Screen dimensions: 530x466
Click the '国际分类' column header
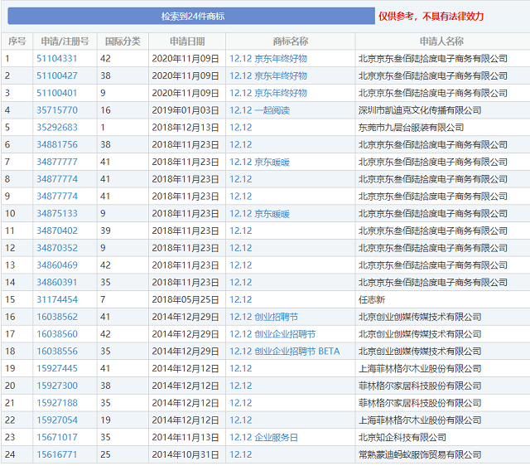123,41
